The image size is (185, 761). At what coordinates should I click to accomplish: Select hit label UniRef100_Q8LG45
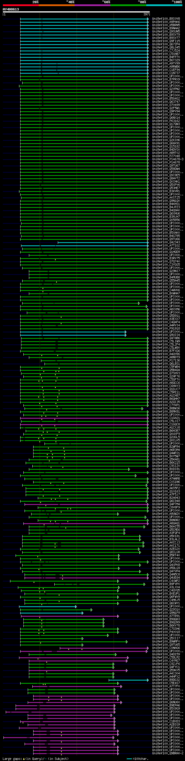[166, 48]
